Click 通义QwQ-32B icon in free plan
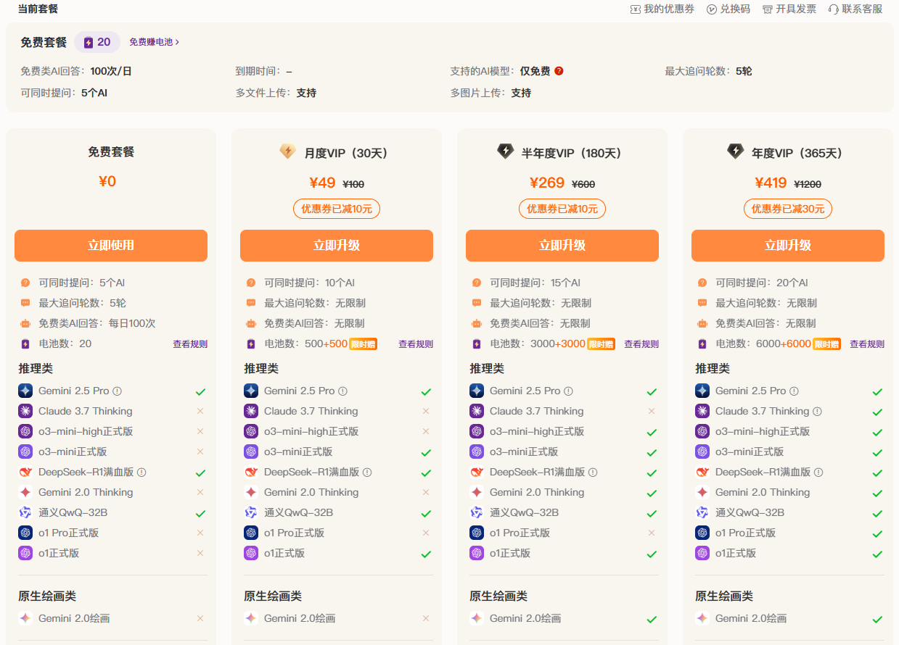Image resolution: width=899 pixels, height=645 pixels. click(25, 512)
